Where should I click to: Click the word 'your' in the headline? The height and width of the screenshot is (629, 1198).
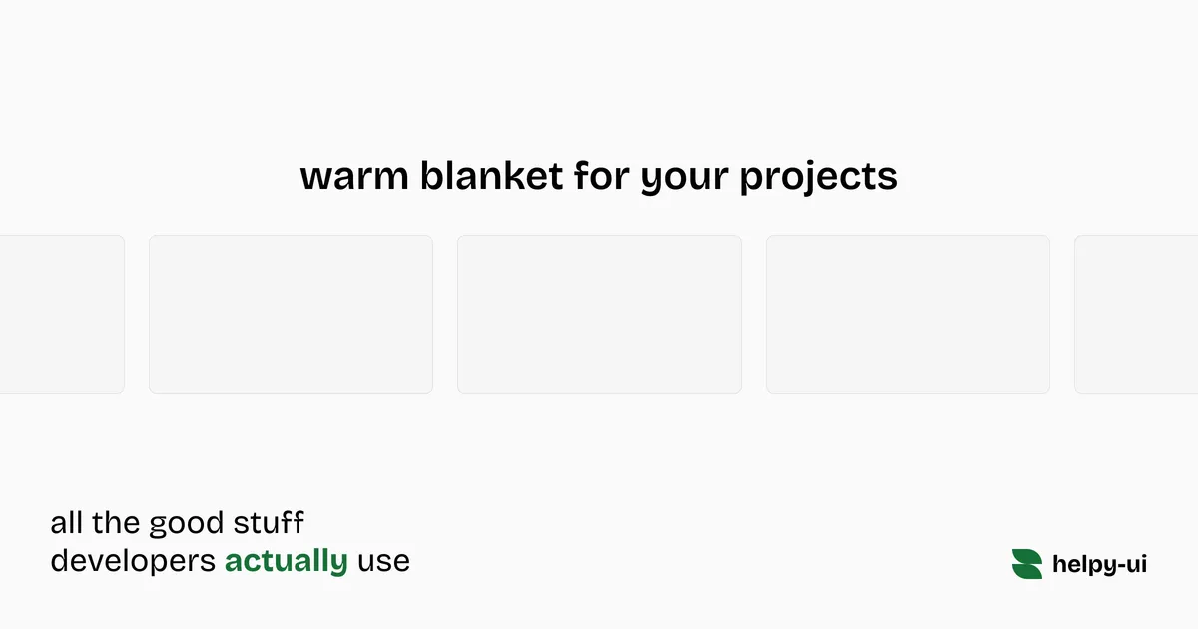click(x=684, y=179)
